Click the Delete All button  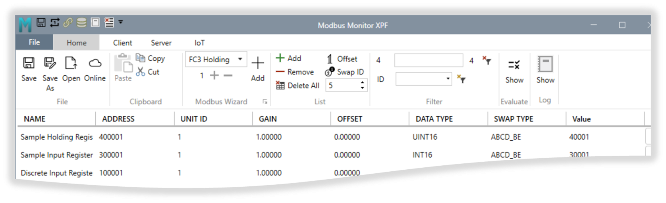298,85
